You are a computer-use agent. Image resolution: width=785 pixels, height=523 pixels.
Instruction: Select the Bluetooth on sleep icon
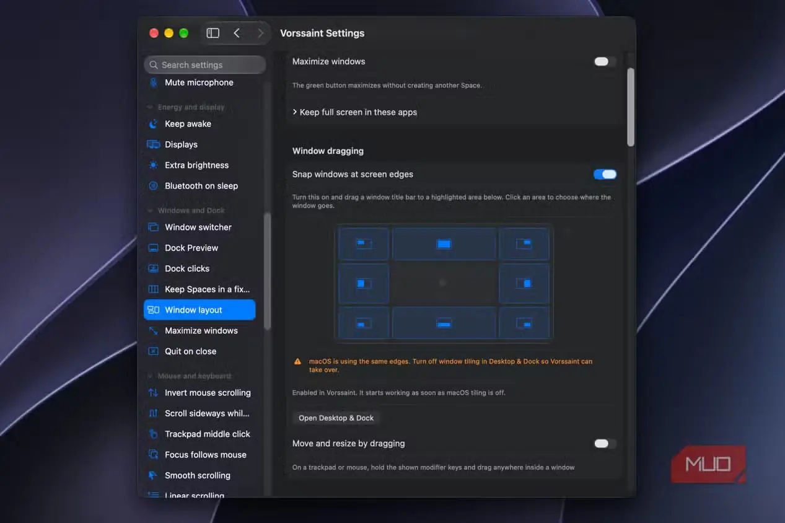[154, 186]
